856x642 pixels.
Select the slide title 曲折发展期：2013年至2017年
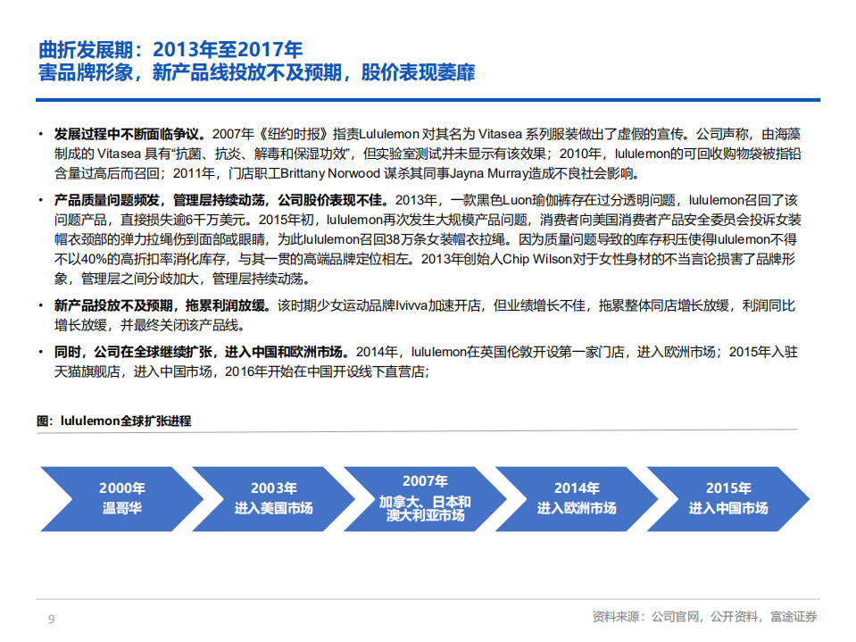170,50
